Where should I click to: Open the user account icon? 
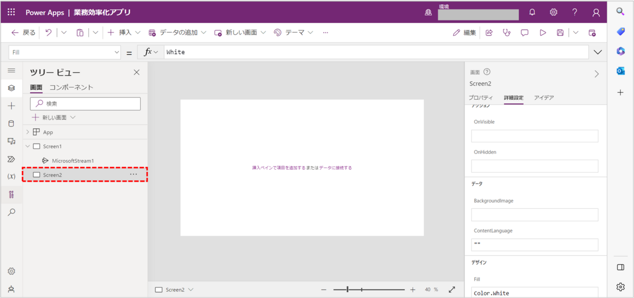[596, 13]
